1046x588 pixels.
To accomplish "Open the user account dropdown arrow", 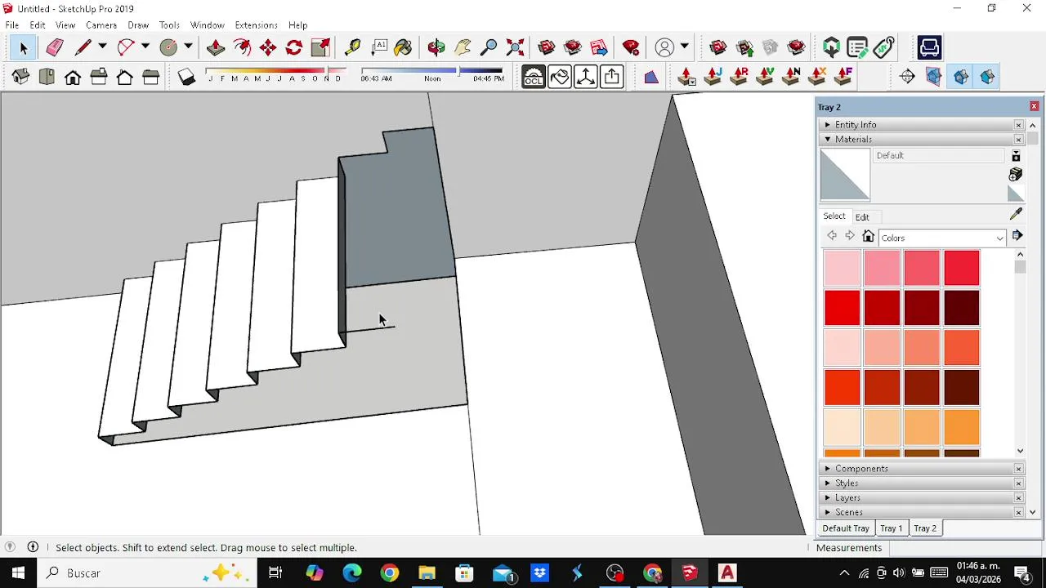I will coord(684,47).
